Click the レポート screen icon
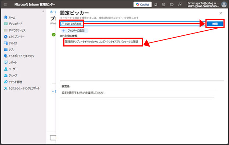The height and width of the screenshot is (145, 229). point(6,62)
